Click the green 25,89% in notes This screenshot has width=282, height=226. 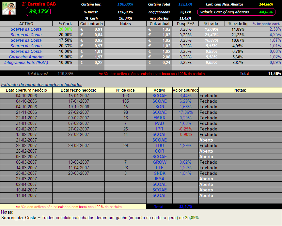192,218
